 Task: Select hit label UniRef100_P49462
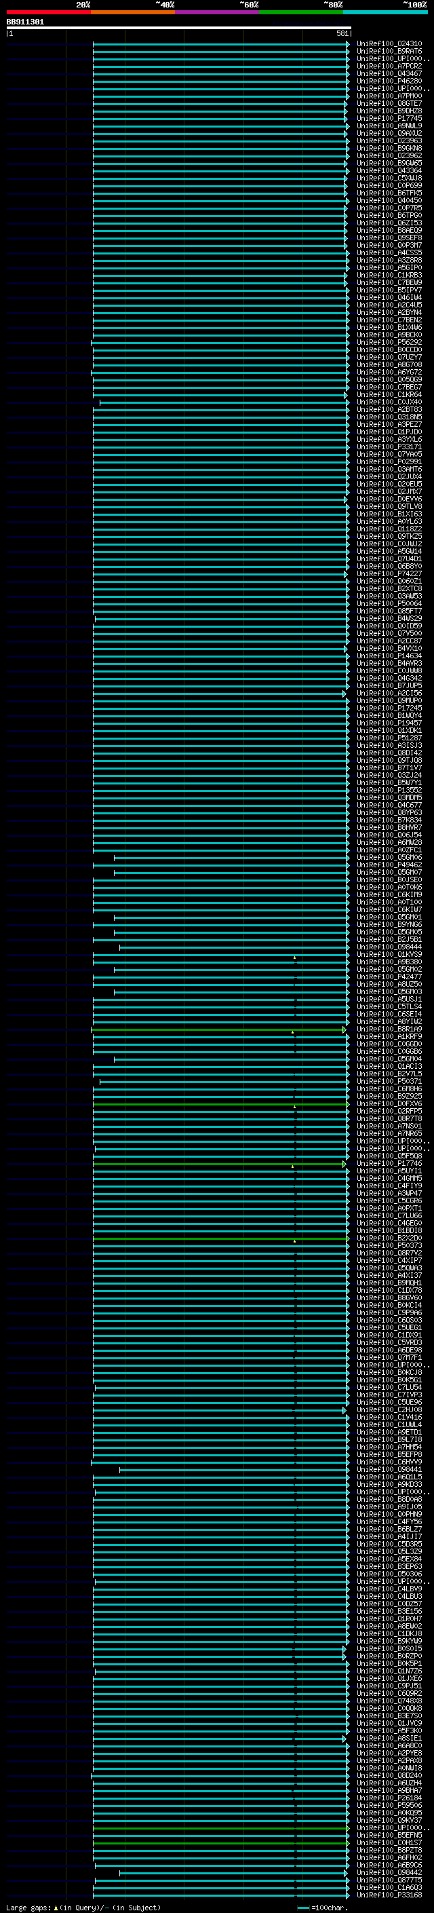click(389, 865)
